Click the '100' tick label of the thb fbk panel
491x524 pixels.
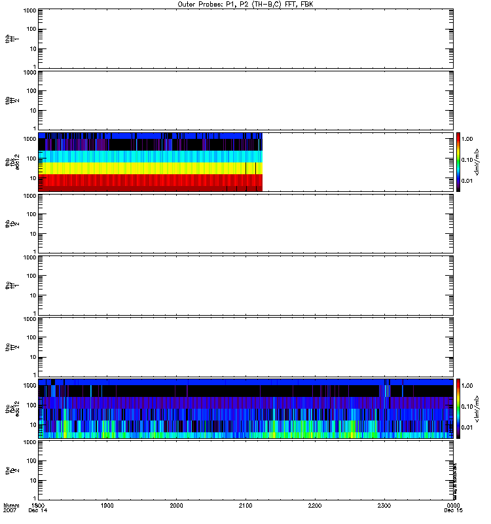point(31,159)
